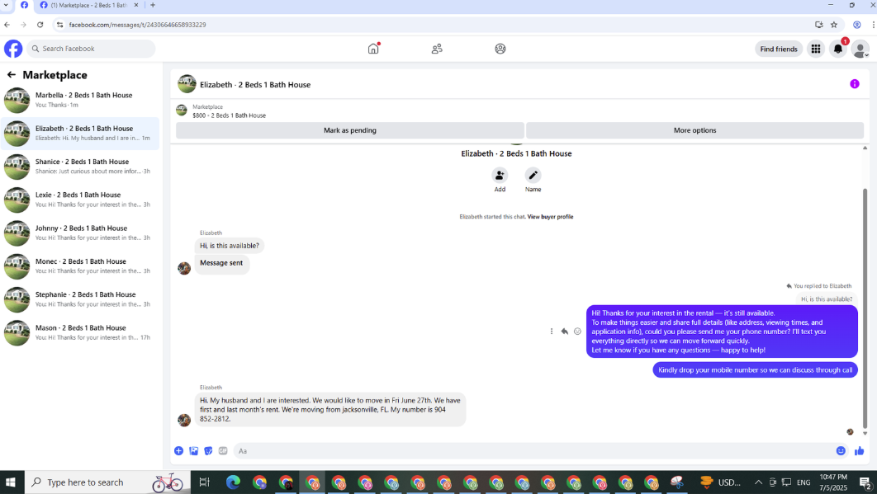
Task: Open Marbella 2 Beds 1 Bath House chat
Action: pyautogui.click(x=80, y=100)
